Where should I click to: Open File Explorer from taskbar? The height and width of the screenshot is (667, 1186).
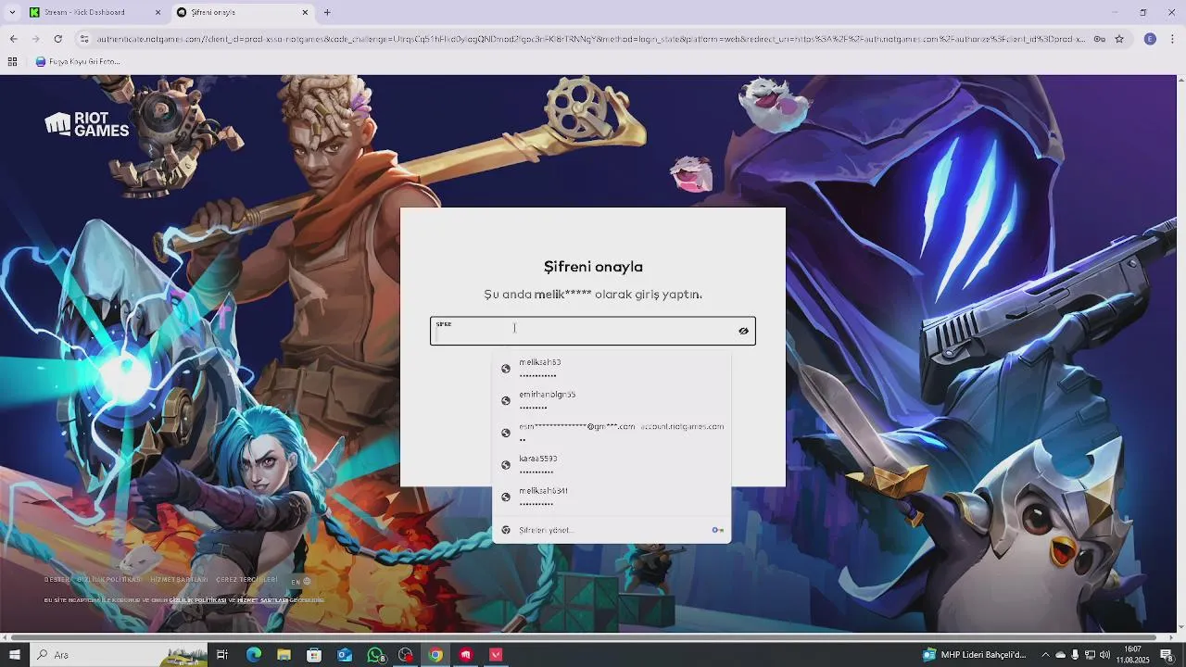pos(284,655)
